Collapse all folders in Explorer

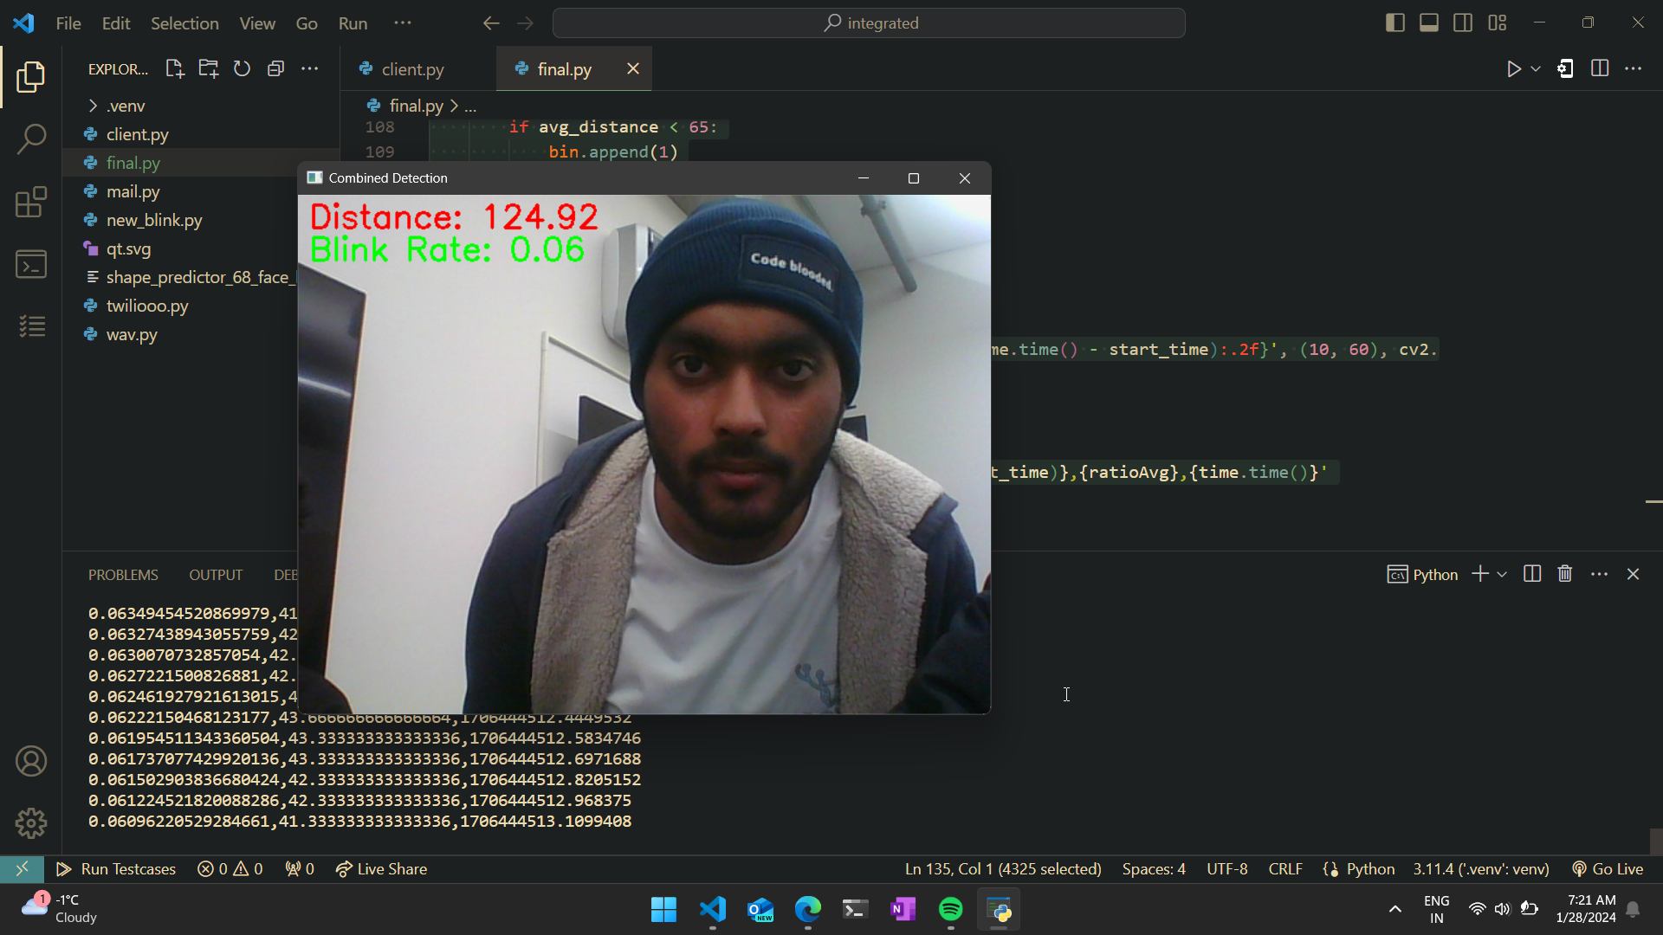tap(275, 69)
